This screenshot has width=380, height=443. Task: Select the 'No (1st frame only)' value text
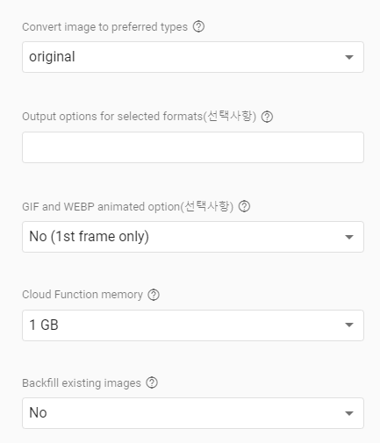tap(90, 237)
